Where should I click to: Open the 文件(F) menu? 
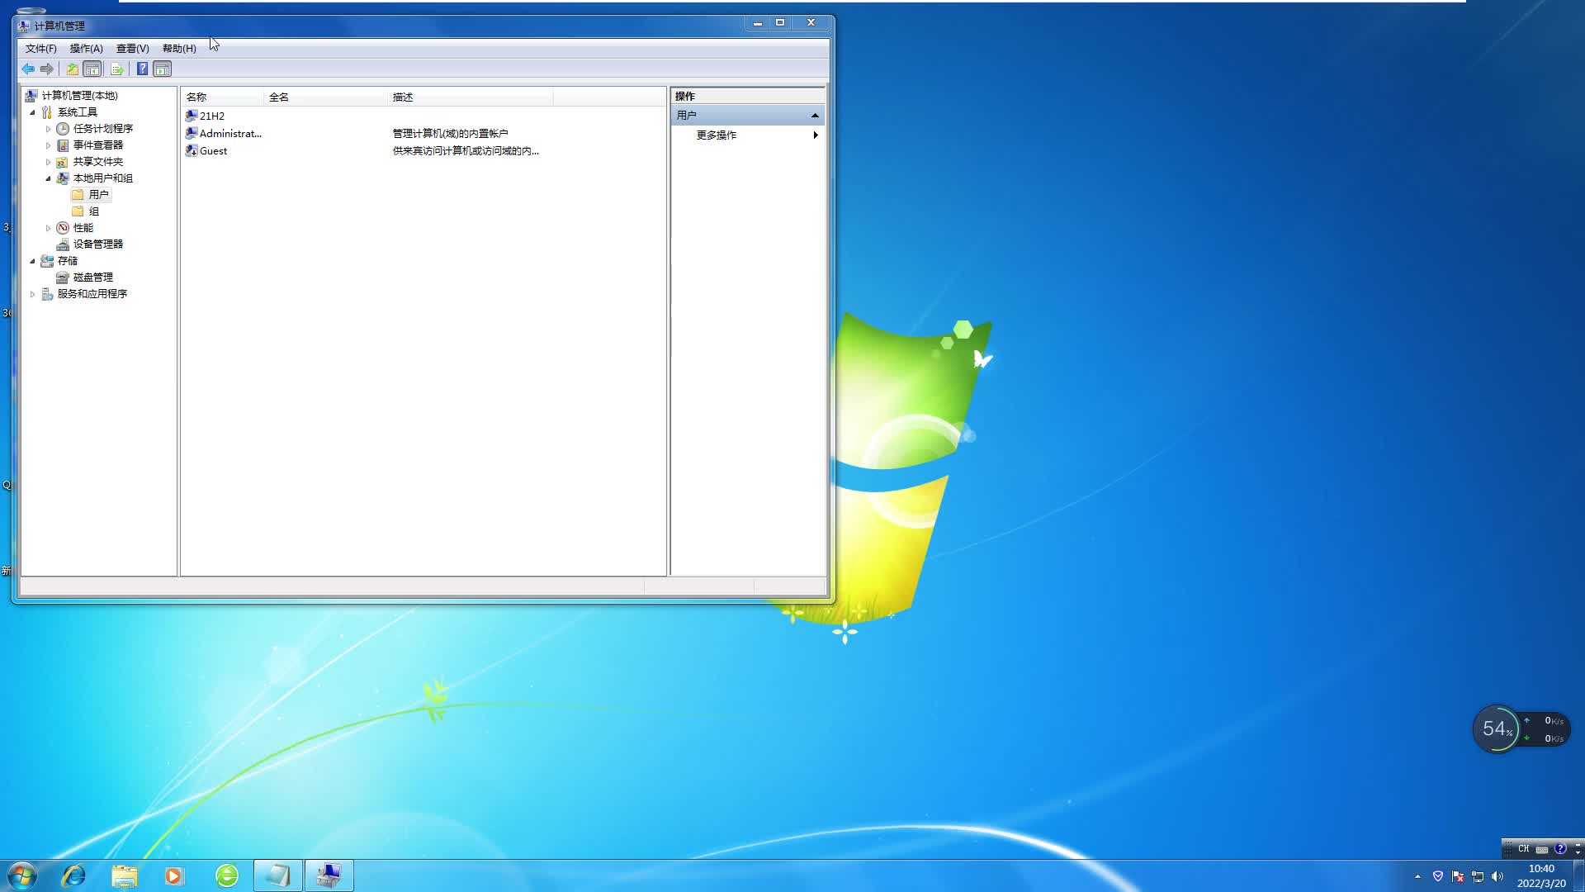click(41, 48)
